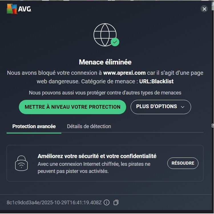Click the globe web threat icon
The width and height of the screenshot is (214, 214).
105,35
